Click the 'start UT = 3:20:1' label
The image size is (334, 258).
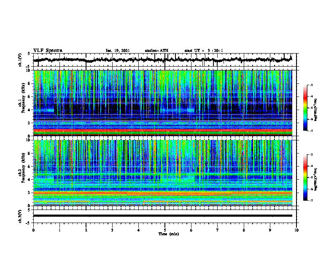coord(204,51)
